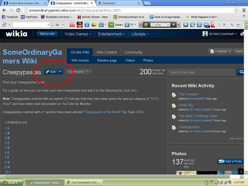
Task: Click the Wikia logo
Action: 16,34
